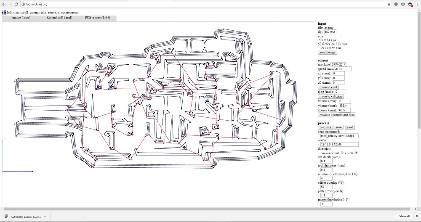The image size is (421, 222).
Task: Click the x0 (mm) input field
Action: point(338,74)
